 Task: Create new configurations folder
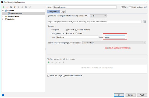(26, 7)
